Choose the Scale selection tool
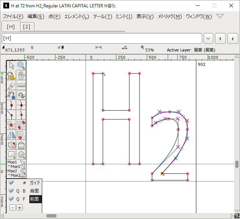The image size is (240, 219). pos(11,125)
